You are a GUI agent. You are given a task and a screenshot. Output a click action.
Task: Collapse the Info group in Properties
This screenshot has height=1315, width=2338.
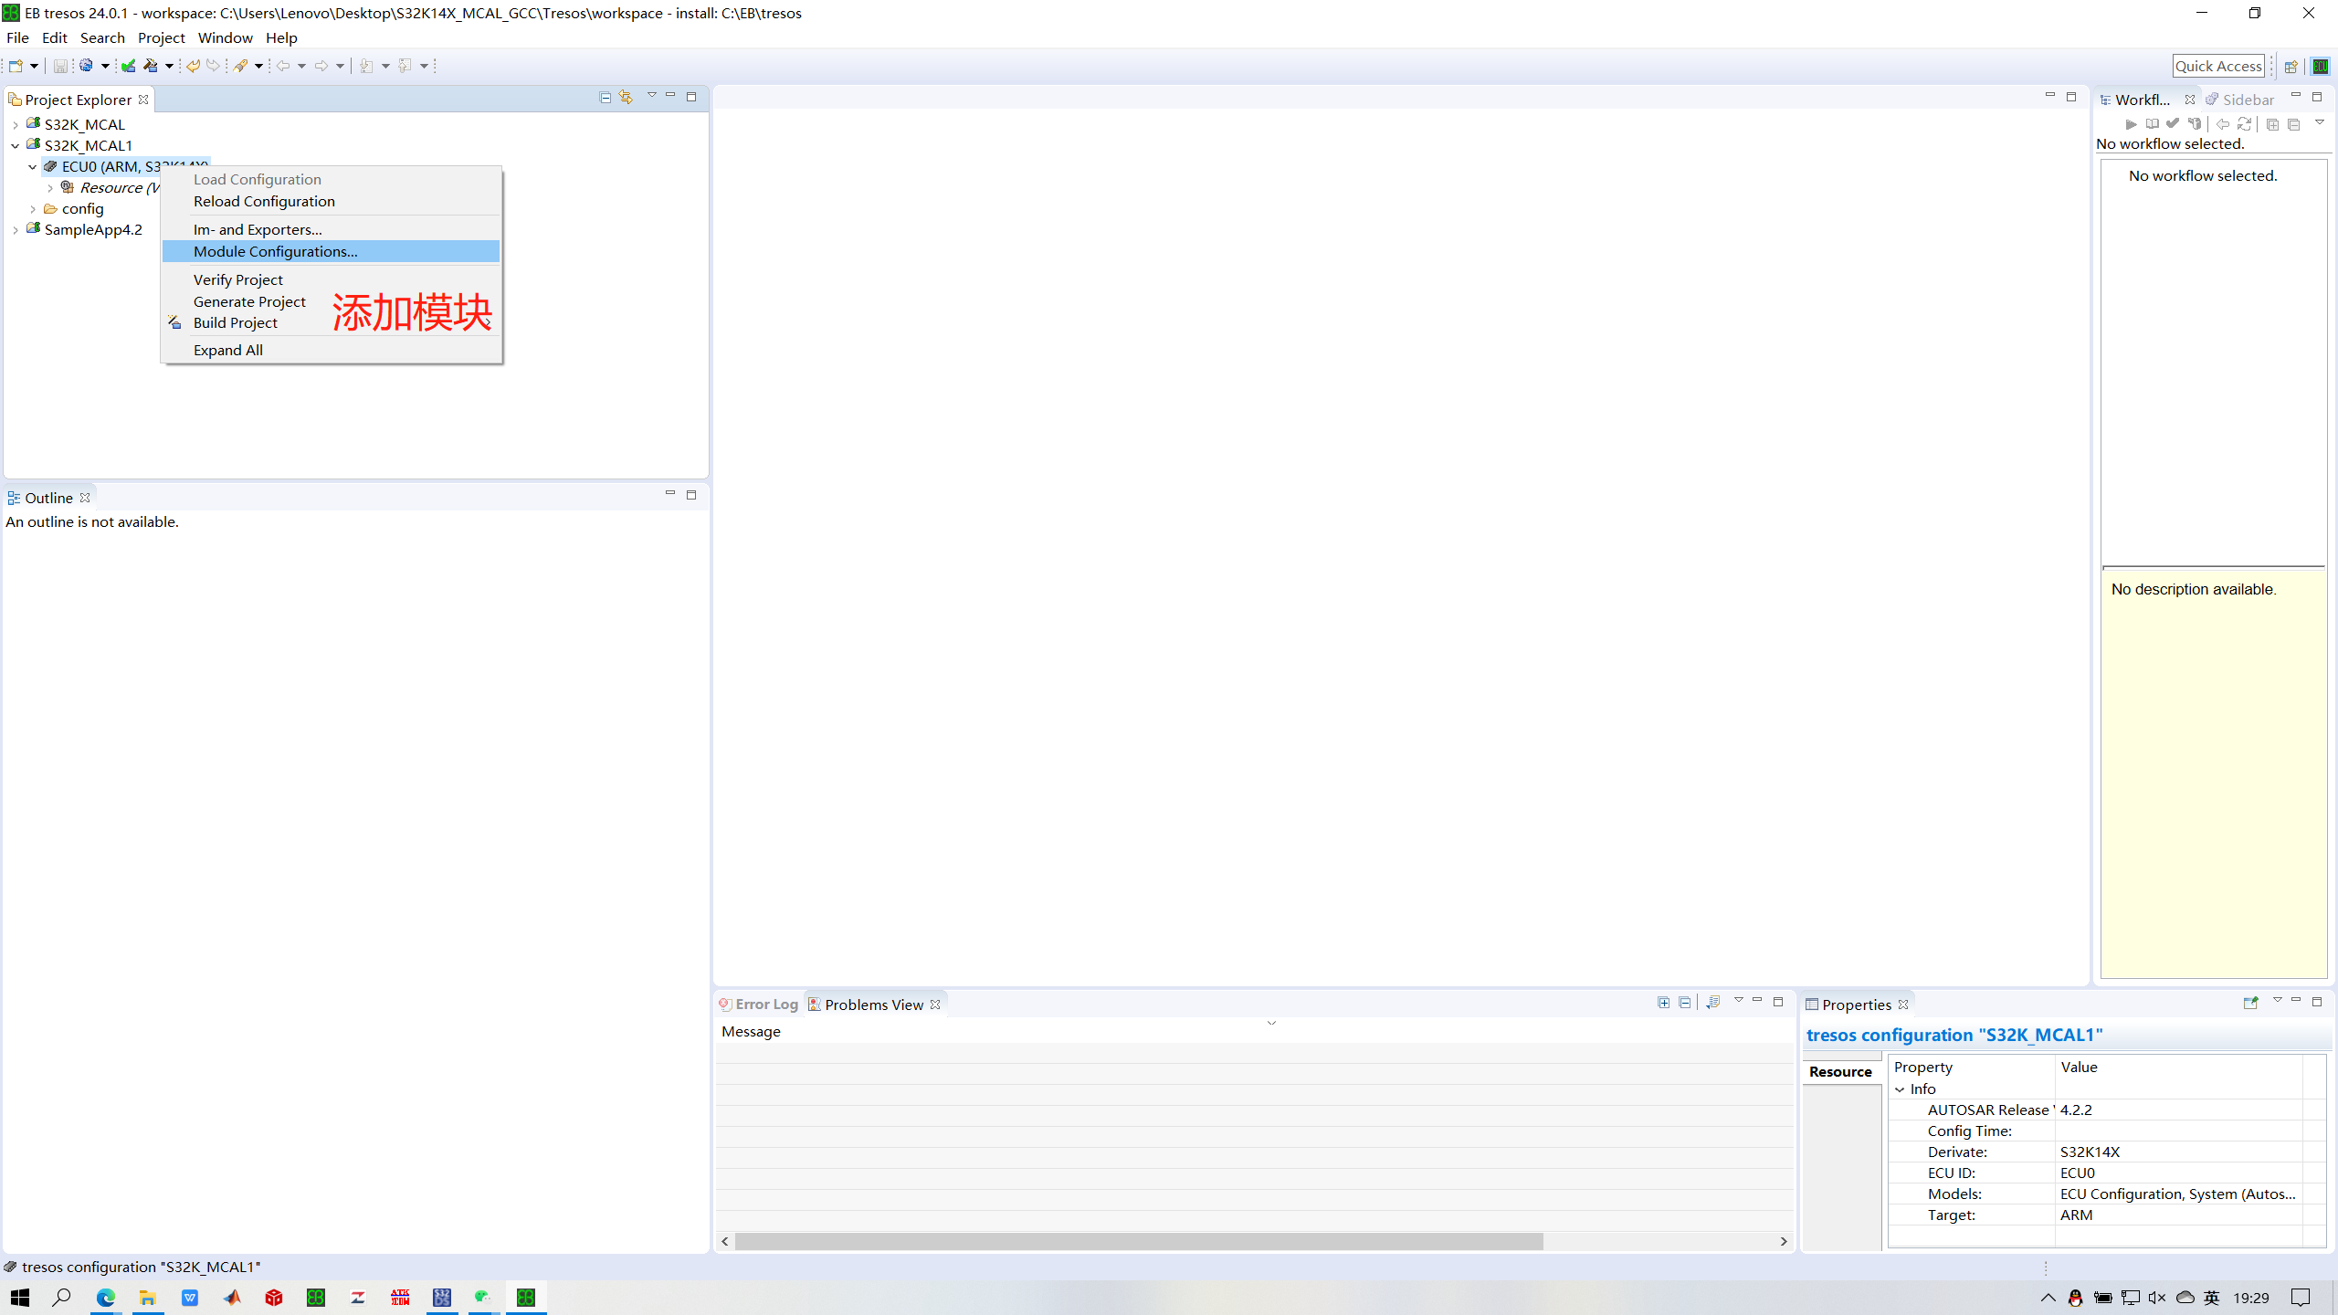click(1901, 1089)
